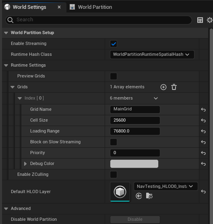This screenshot has width=213, height=224.
Task: Reset Cell Size to its default value
Action: point(203,120)
